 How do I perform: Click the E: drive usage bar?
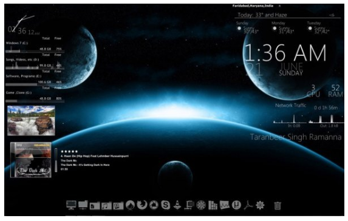tap(35, 84)
